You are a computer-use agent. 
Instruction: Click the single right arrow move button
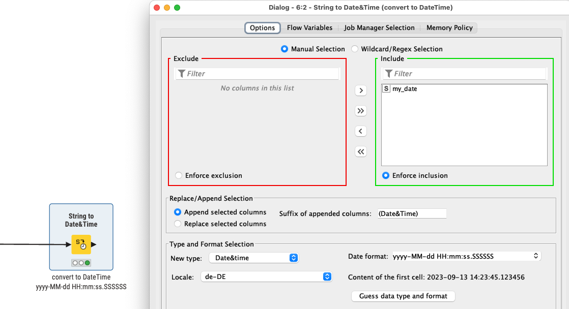click(x=361, y=90)
